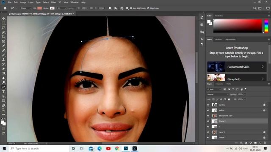Hide the Background copy layer
This screenshot has width=271, height=152.
click(x=208, y=116)
